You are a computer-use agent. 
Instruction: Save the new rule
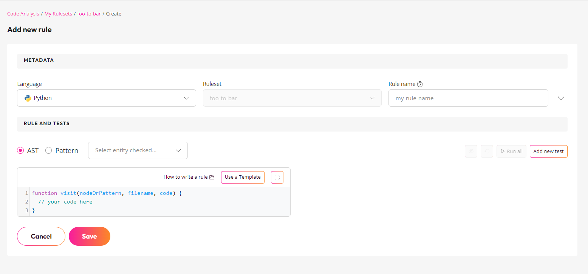click(x=90, y=236)
